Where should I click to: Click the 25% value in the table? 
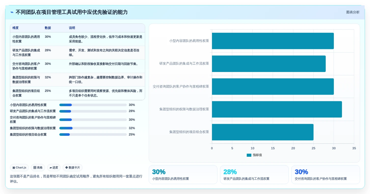(48, 91)
